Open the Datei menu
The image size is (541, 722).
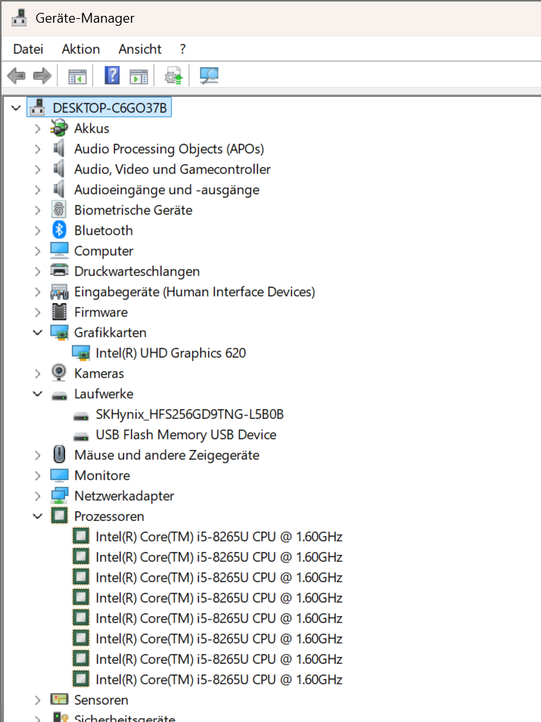[x=28, y=49]
